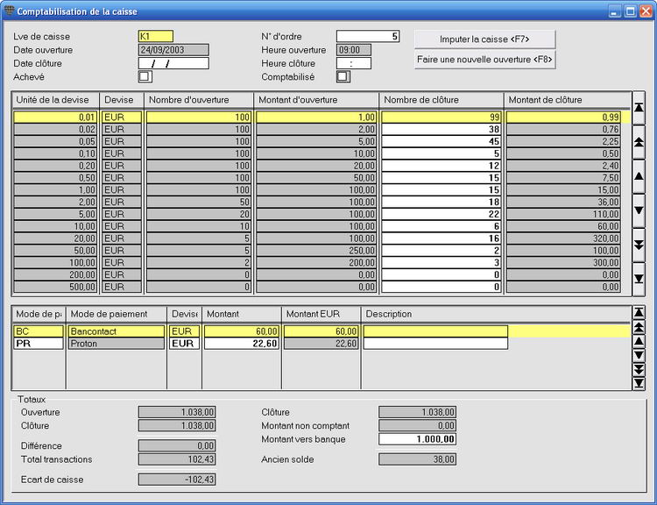This screenshot has height=505, width=657.
Task: Click the Nombre de clôture column header
Action: point(441,100)
